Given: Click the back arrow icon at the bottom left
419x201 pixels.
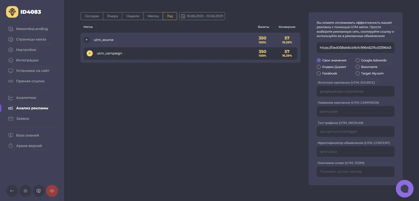Looking at the screenshot, I should coord(12,191).
